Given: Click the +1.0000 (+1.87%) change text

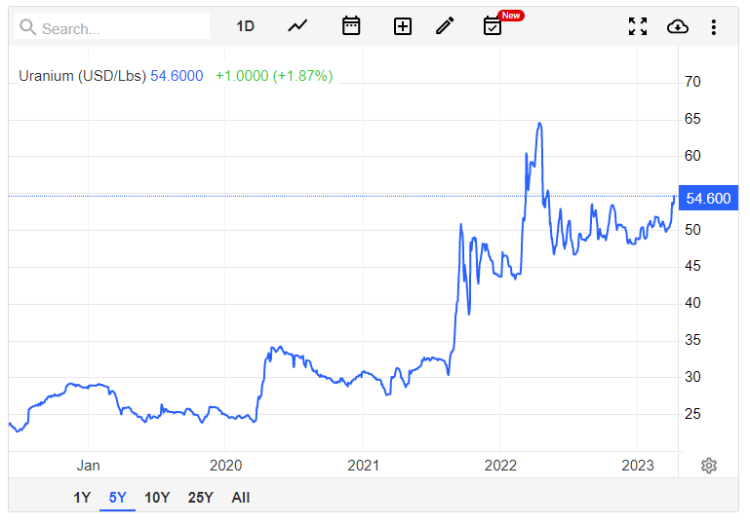Looking at the screenshot, I should (274, 76).
